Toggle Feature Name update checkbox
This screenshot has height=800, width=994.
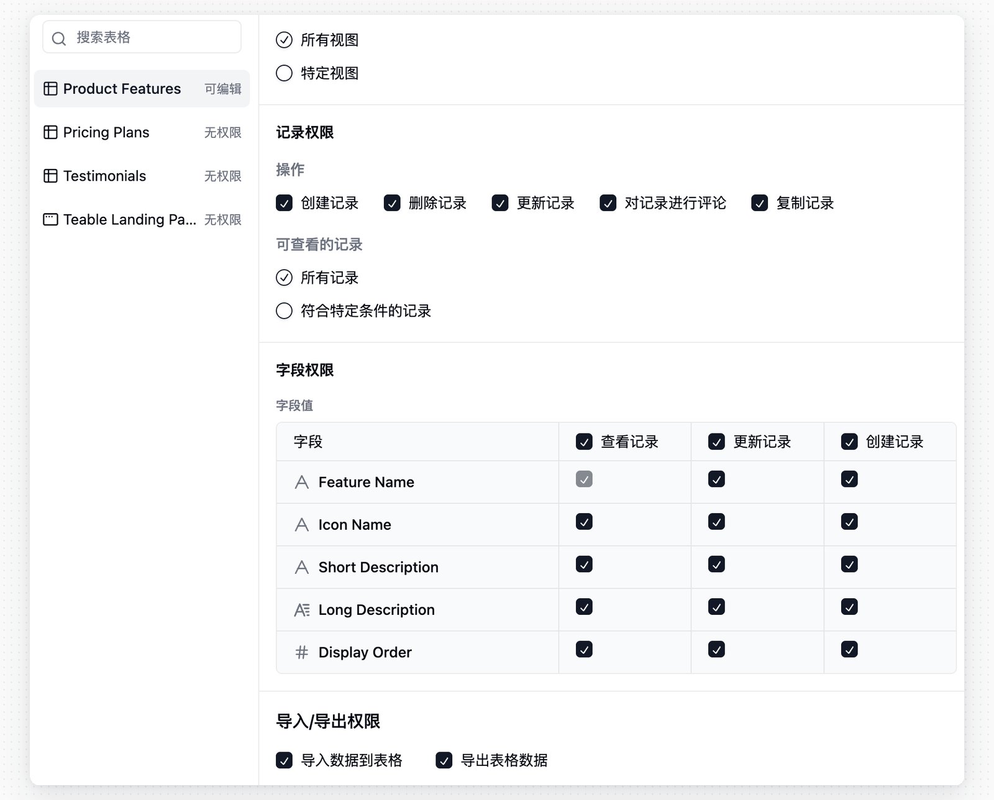tap(717, 479)
